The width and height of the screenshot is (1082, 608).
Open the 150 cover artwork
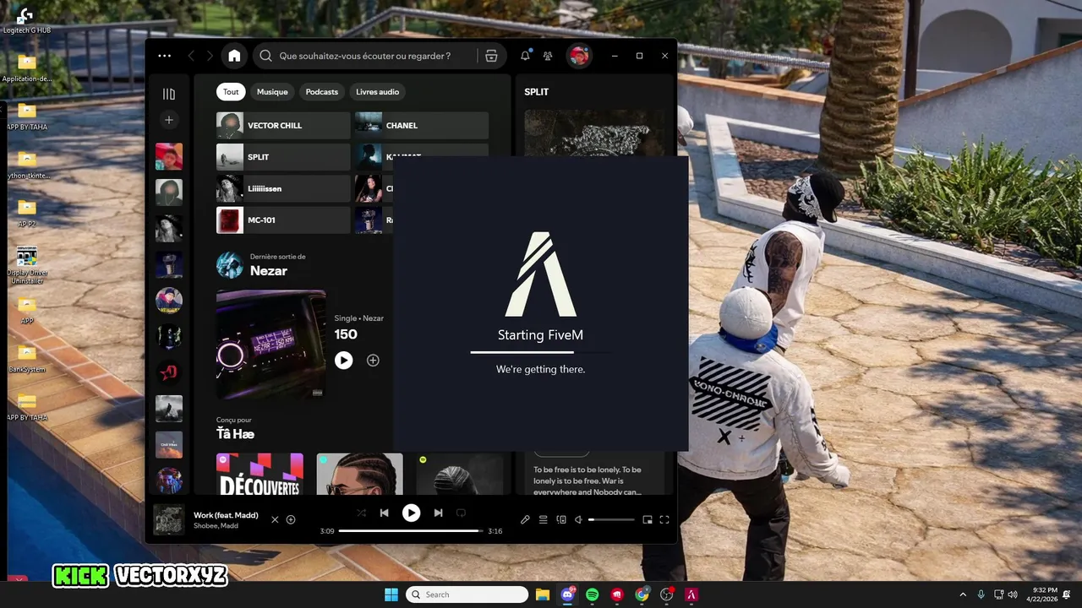pos(270,345)
